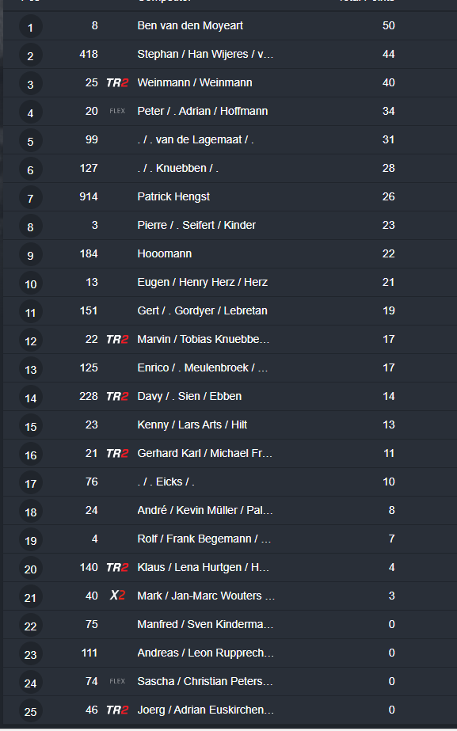Open competitor Patrick Hengst

click(x=173, y=196)
